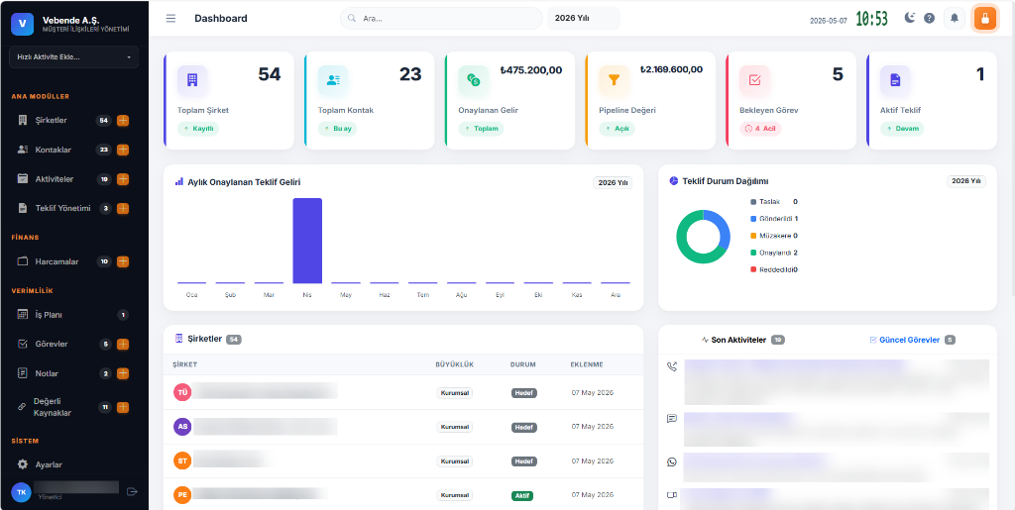Add a resource with Değerli Kaynaklar plus

pyautogui.click(x=122, y=407)
